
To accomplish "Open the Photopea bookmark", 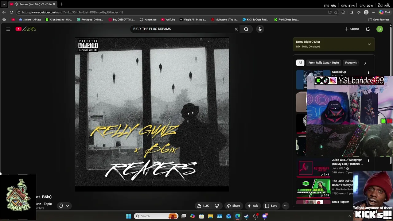I will tap(90, 20).
